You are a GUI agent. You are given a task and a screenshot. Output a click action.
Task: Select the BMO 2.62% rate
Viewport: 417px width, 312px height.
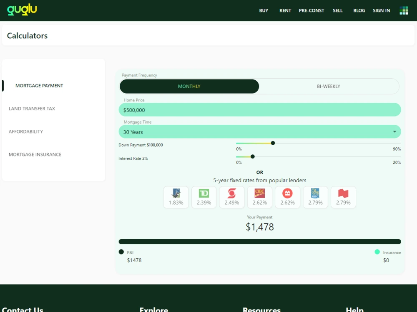(x=287, y=197)
